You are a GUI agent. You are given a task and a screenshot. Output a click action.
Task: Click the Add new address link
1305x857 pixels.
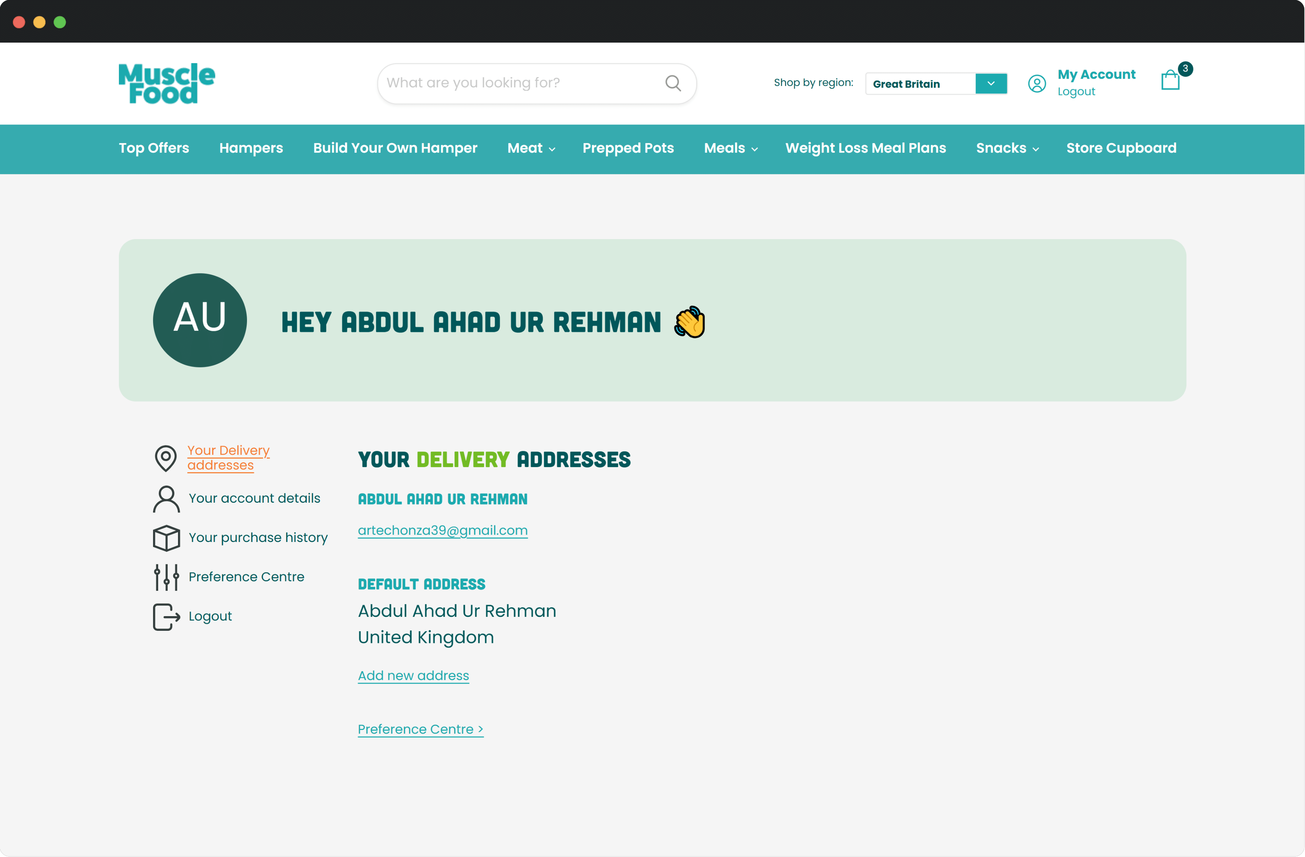(x=414, y=675)
